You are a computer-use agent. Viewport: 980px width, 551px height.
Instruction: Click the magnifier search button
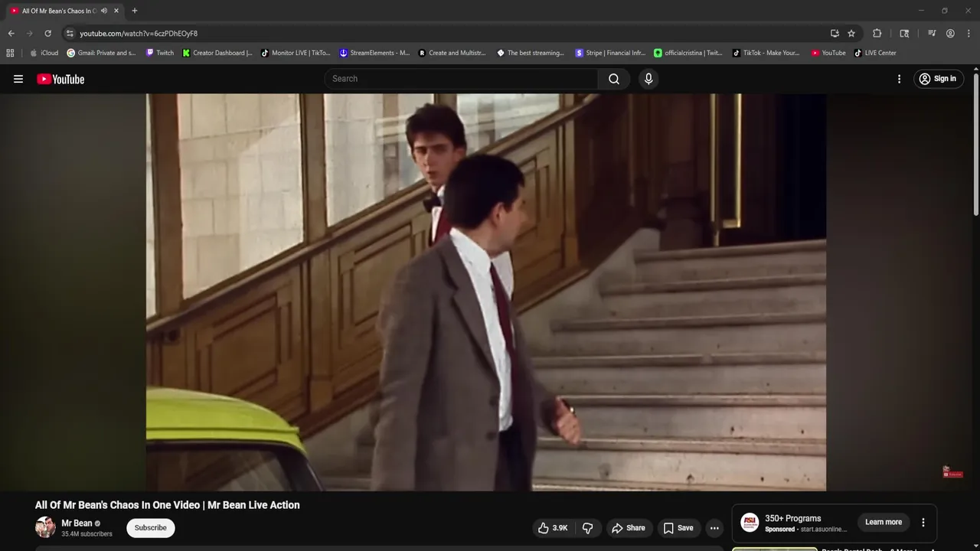614,79
